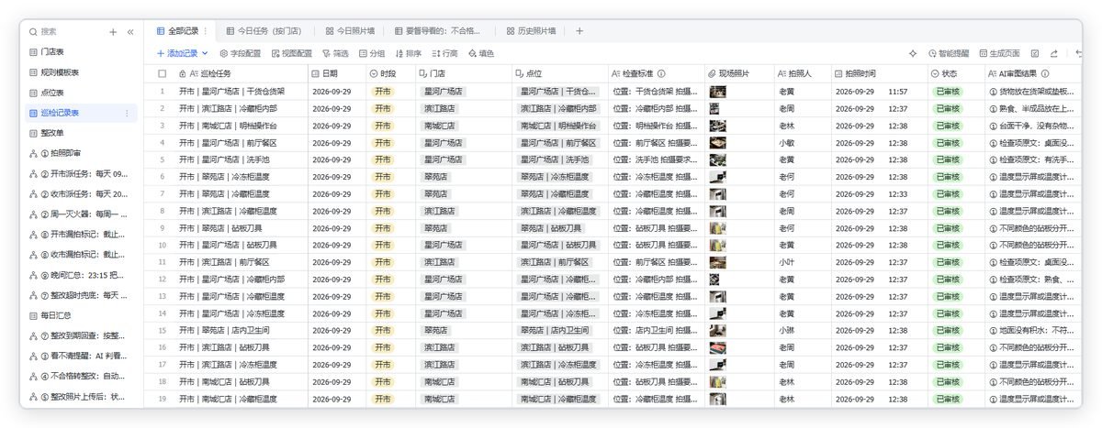
Task: Click the search magnifier icon in sidebar
Action: click(34, 31)
